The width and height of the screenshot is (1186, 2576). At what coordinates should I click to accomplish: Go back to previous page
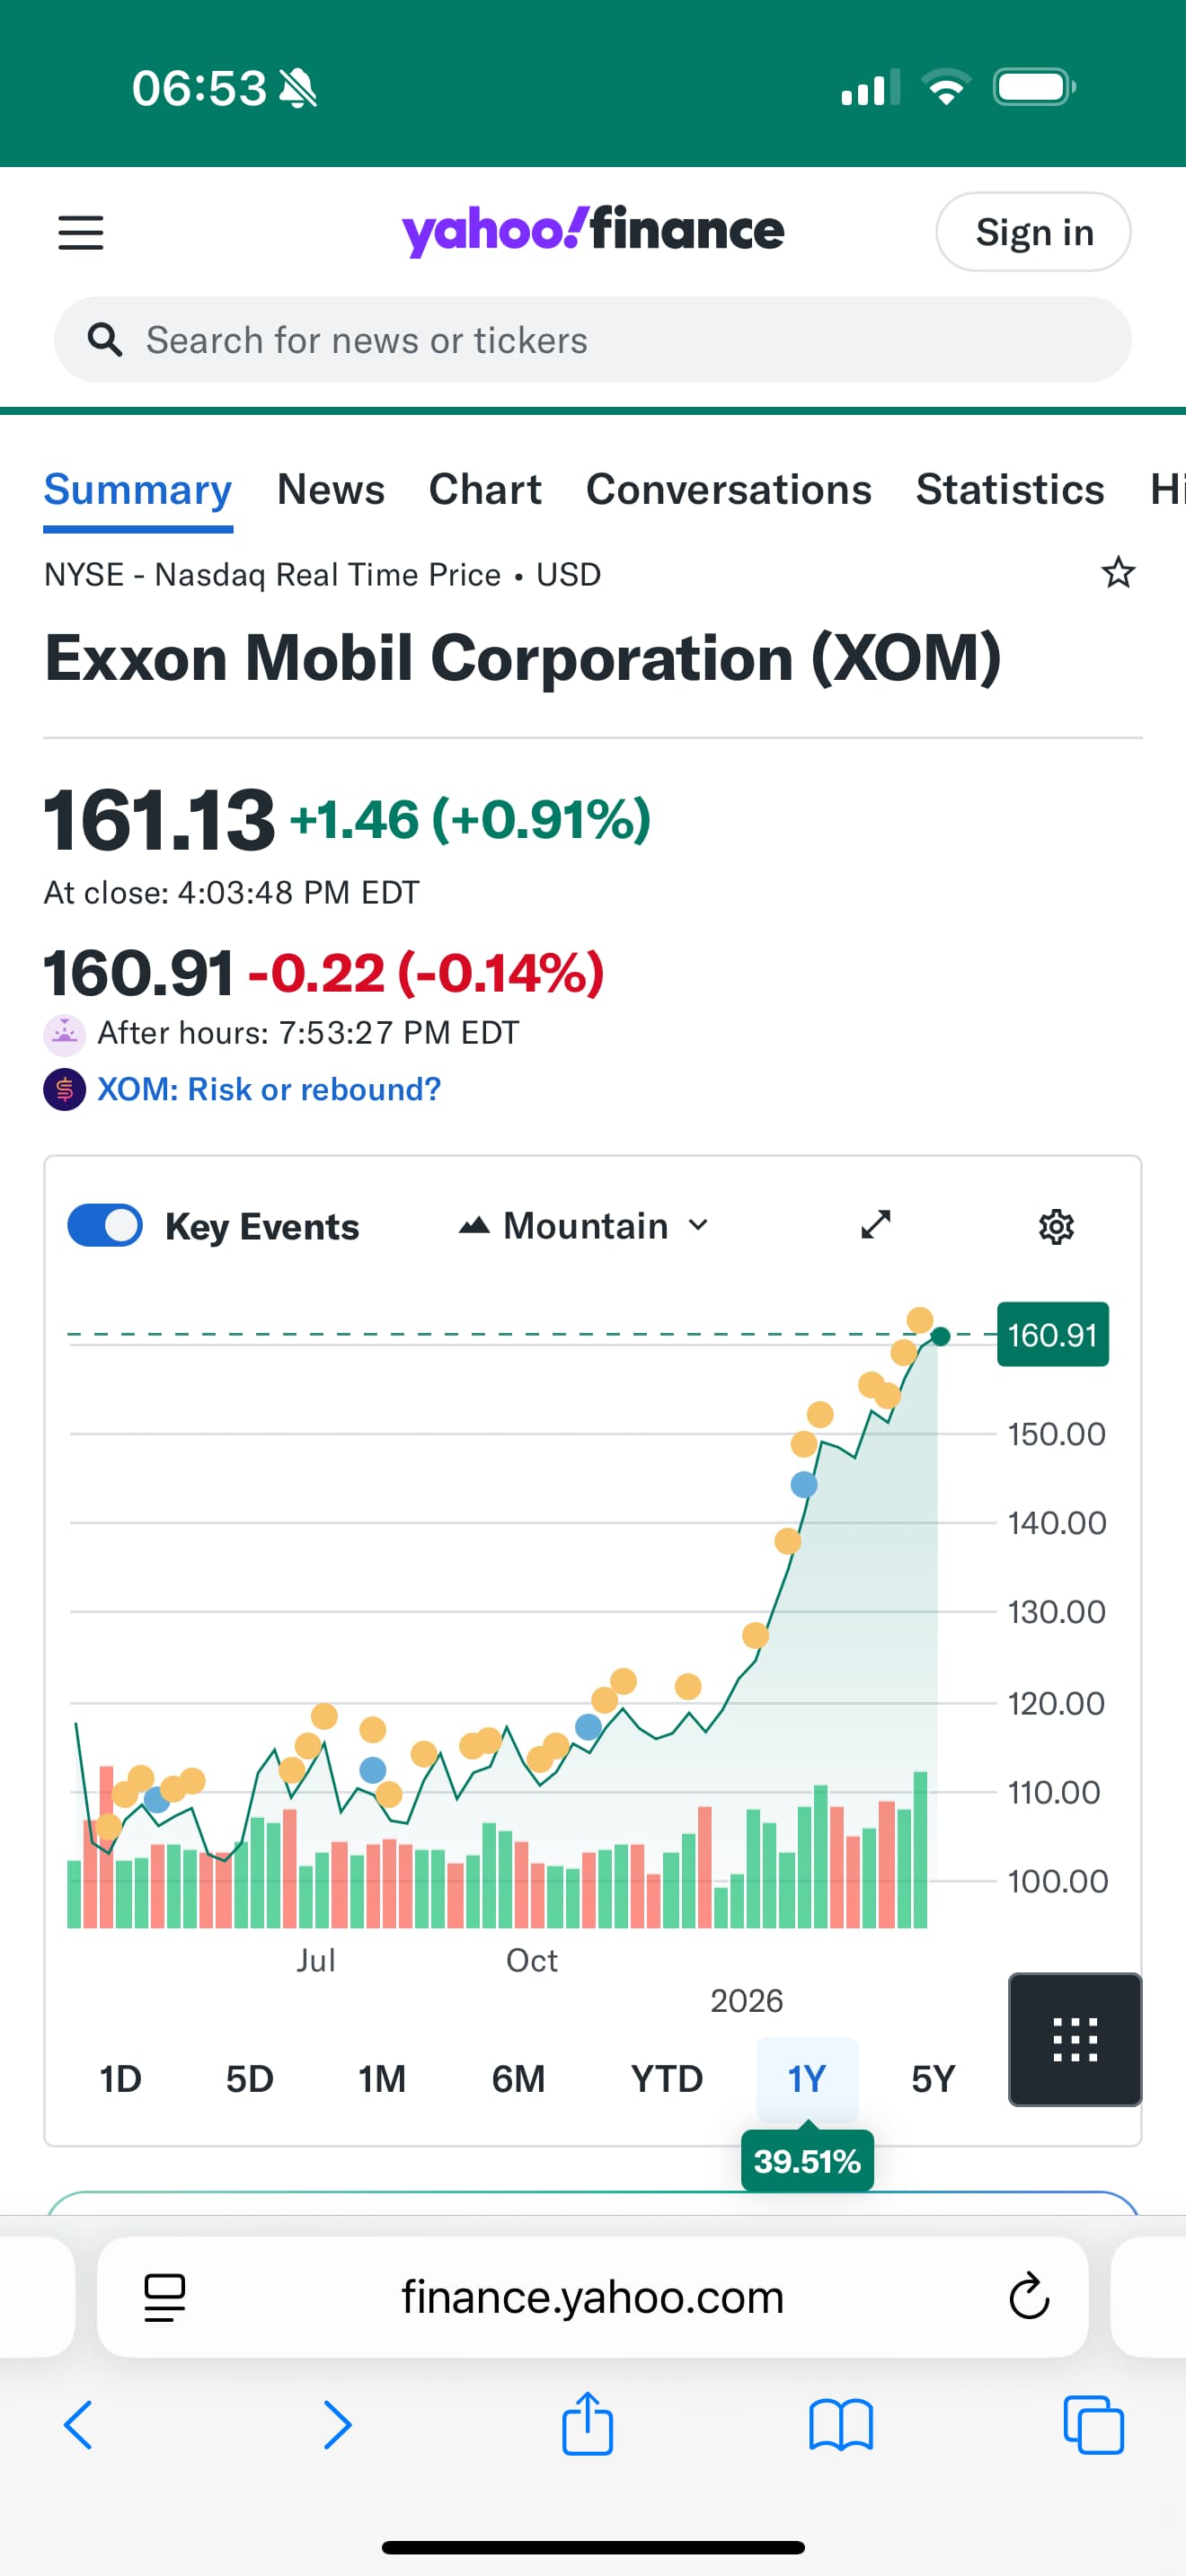pyautogui.click(x=78, y=2425)
